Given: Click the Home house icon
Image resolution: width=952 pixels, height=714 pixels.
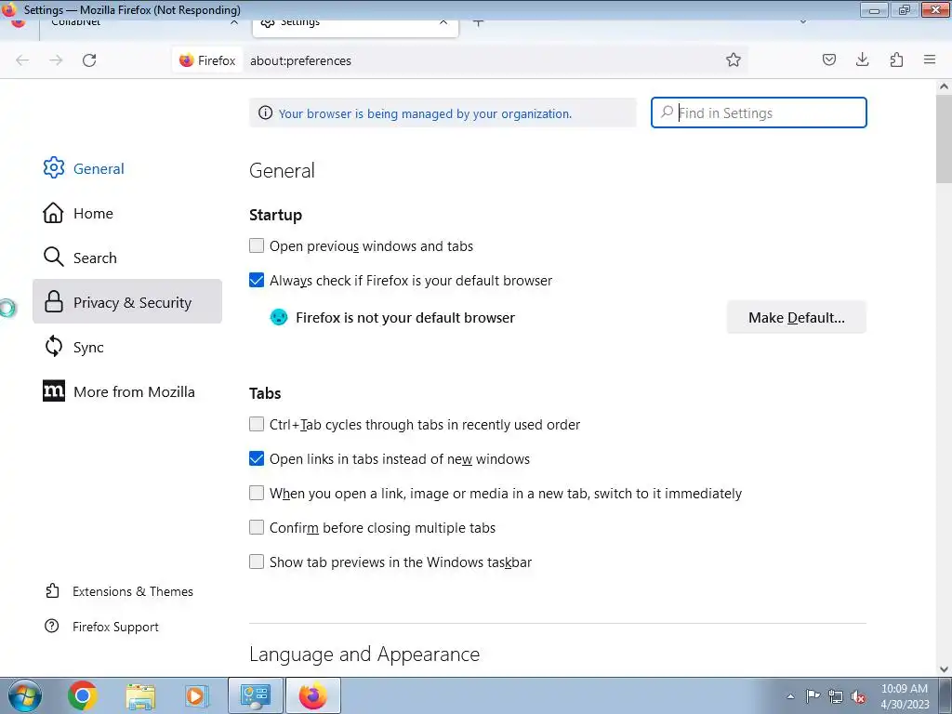Looking at the screenshot, I should tap(53, 213).
